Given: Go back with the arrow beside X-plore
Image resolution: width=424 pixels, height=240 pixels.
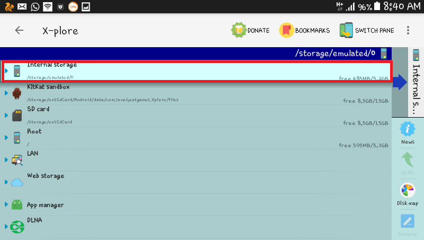Looking at the screenshot, I should (19, 30).
